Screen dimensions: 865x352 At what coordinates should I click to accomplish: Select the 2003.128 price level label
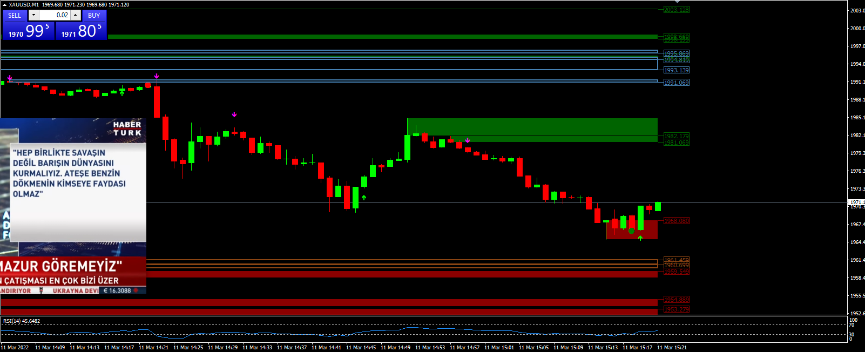(676, 10)
